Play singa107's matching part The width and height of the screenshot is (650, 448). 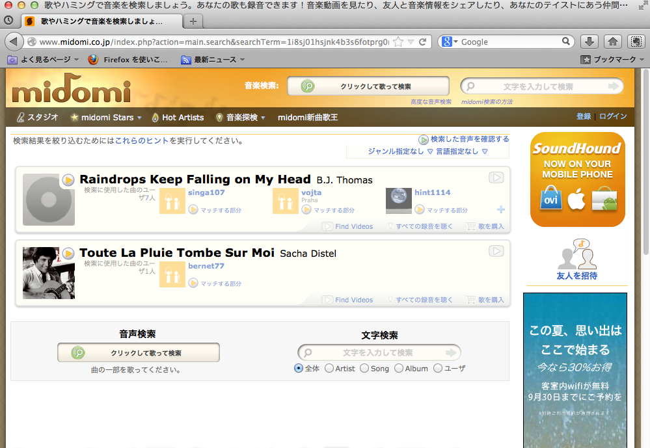pos(193,210)
